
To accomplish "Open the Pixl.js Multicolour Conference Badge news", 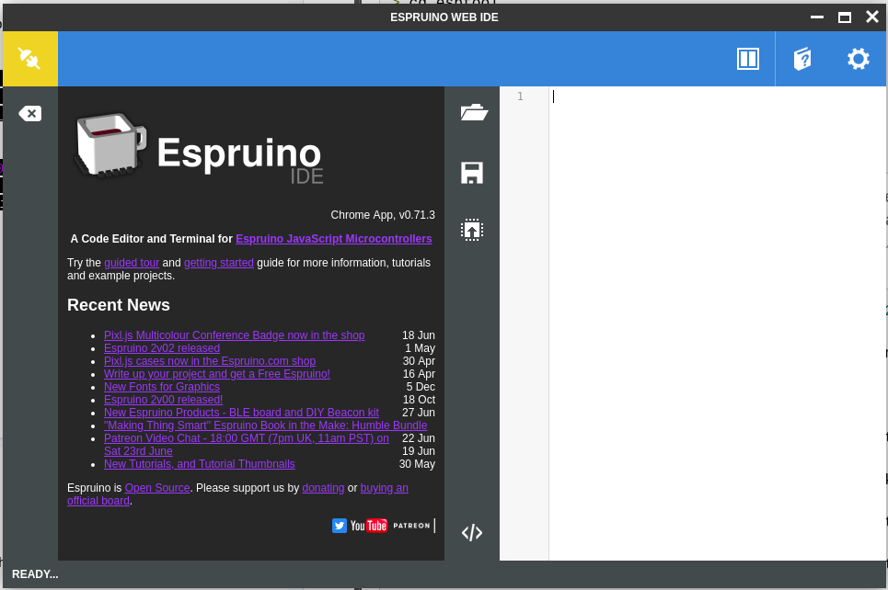I will tap(234, 335).
